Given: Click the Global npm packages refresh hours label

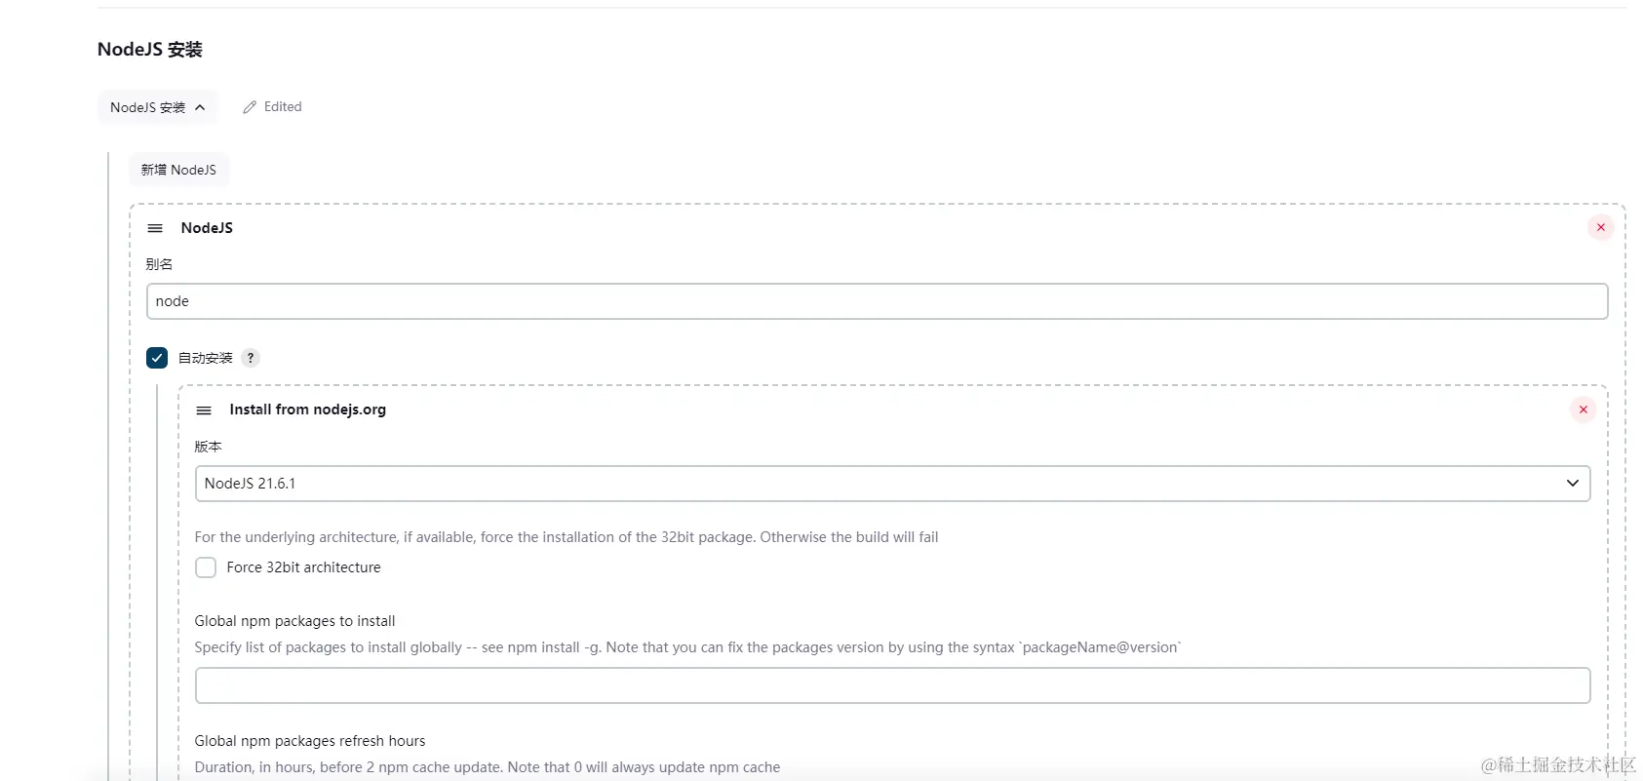Looking at the screenshot, I should (310, 741).
